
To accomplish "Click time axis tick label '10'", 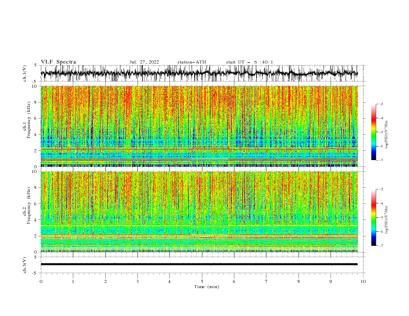I will coord(363,281).
